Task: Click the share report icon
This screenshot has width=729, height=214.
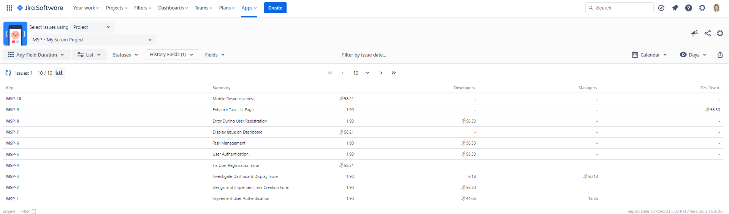Action: coord(707,33)
